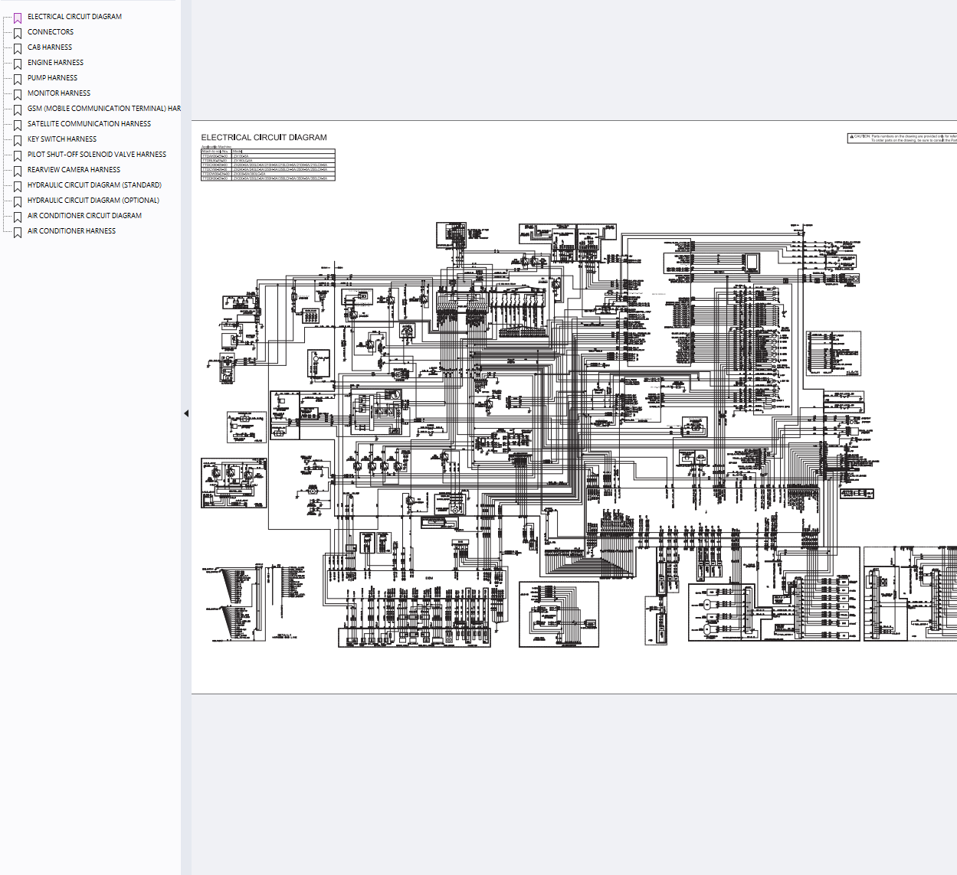
Task: Click the CAUTION note at page corner
Action: pos(903,138)
